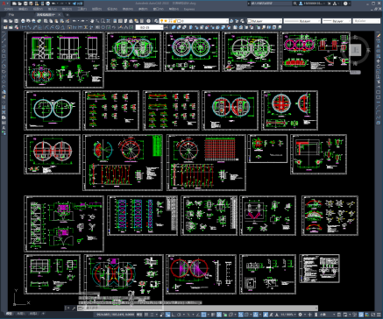Click Plot in the quick access toolbar

click(x=47, y=4)
